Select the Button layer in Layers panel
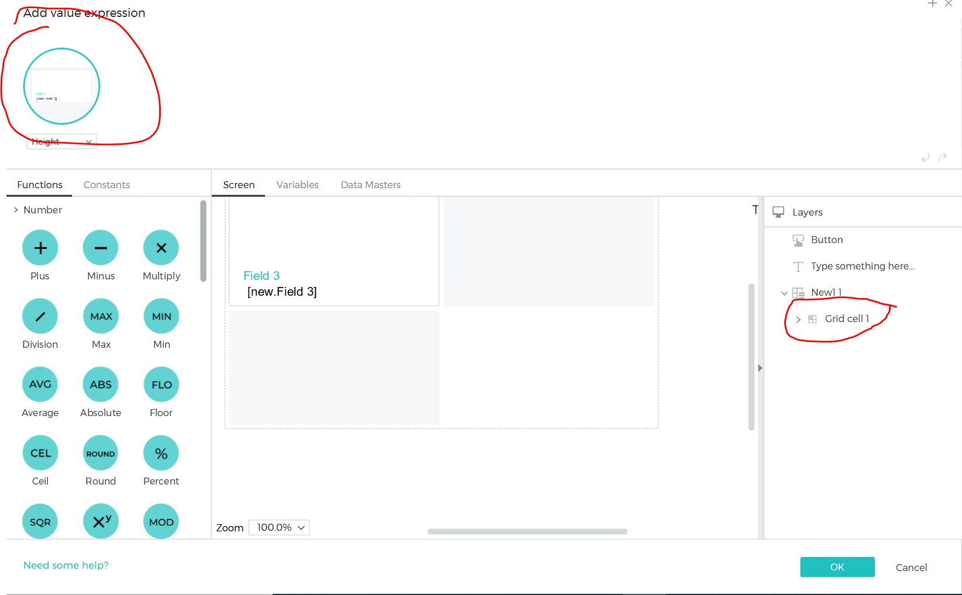 [x=826, y=240]
